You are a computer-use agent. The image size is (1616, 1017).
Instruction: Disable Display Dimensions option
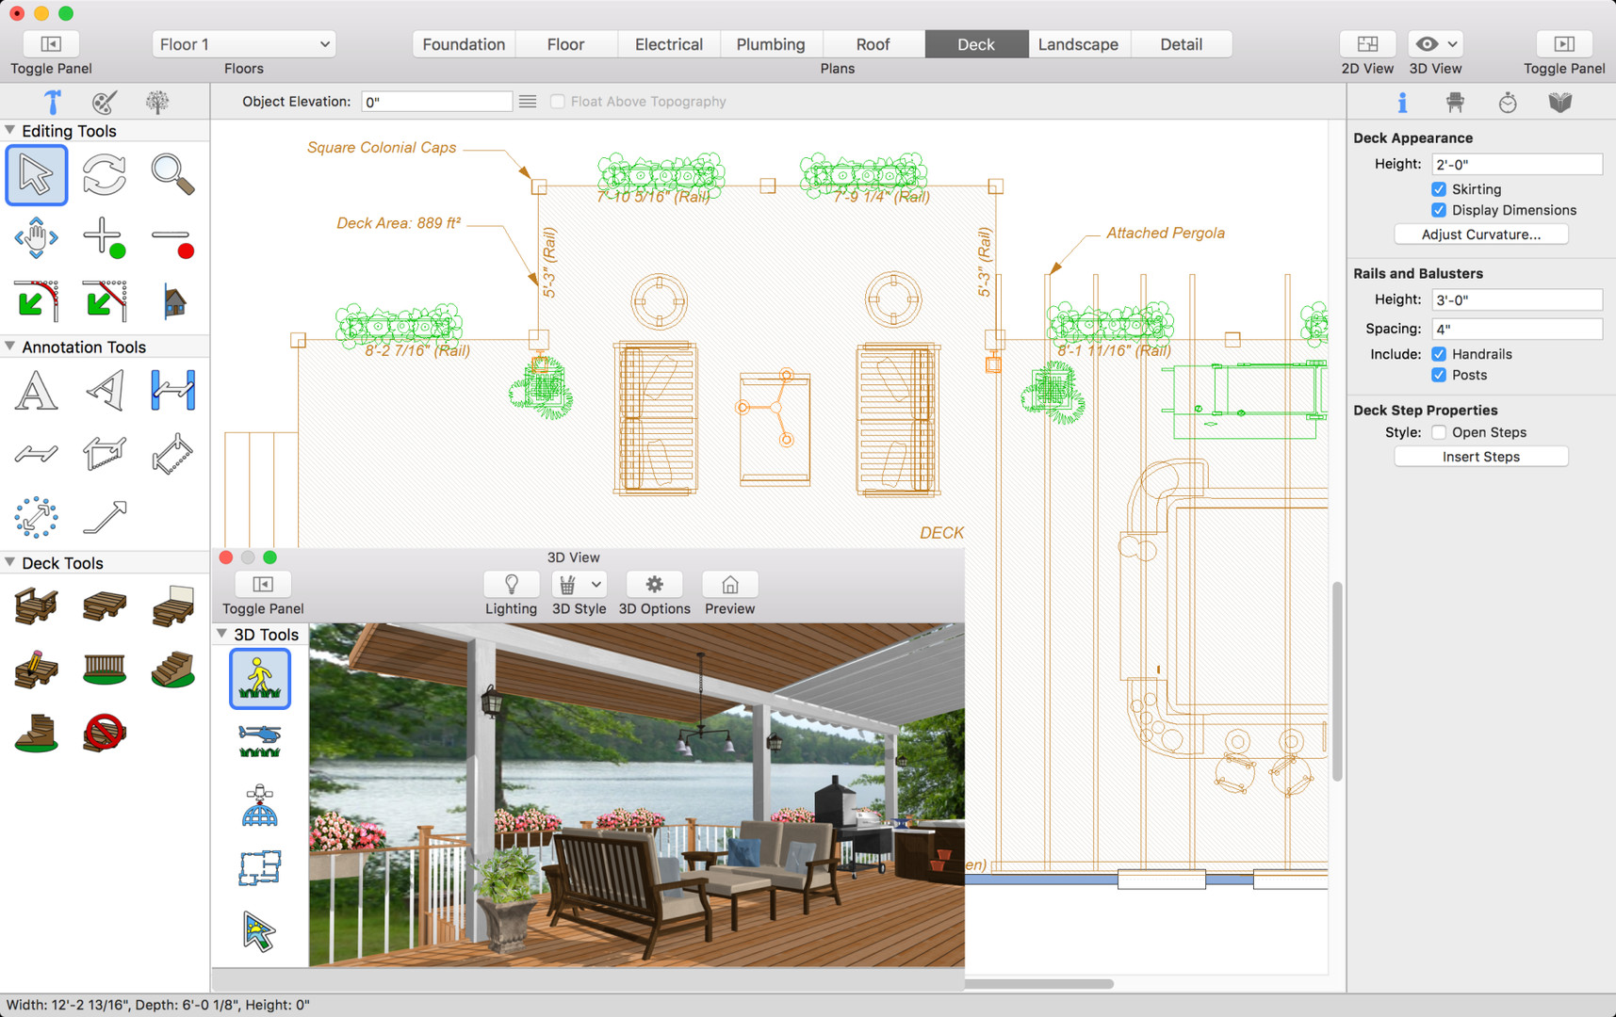1439,210
